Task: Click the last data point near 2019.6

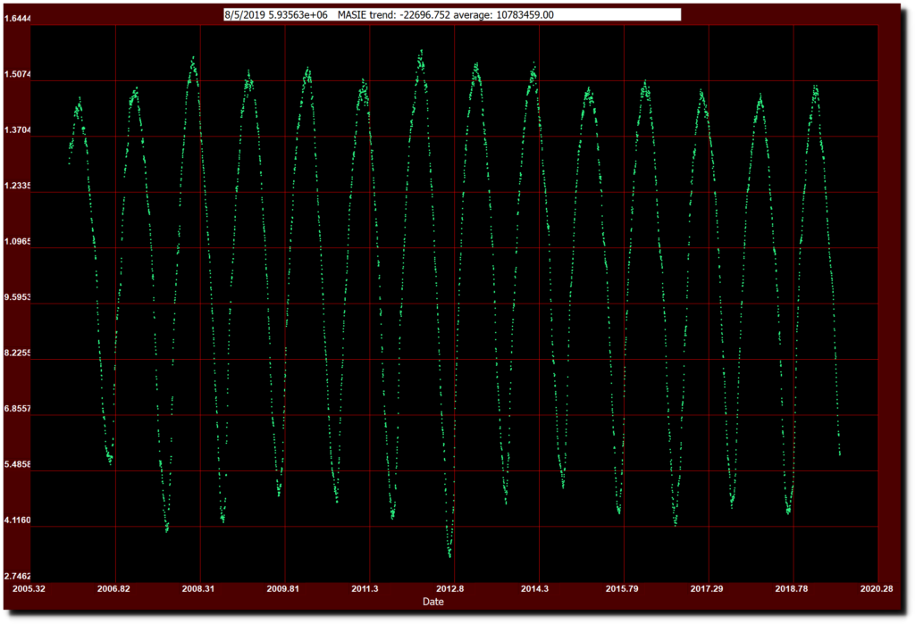Action: coord(840,454)
